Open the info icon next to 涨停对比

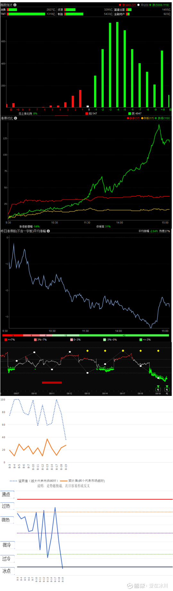pyautogui.click(x=16, y=118)
